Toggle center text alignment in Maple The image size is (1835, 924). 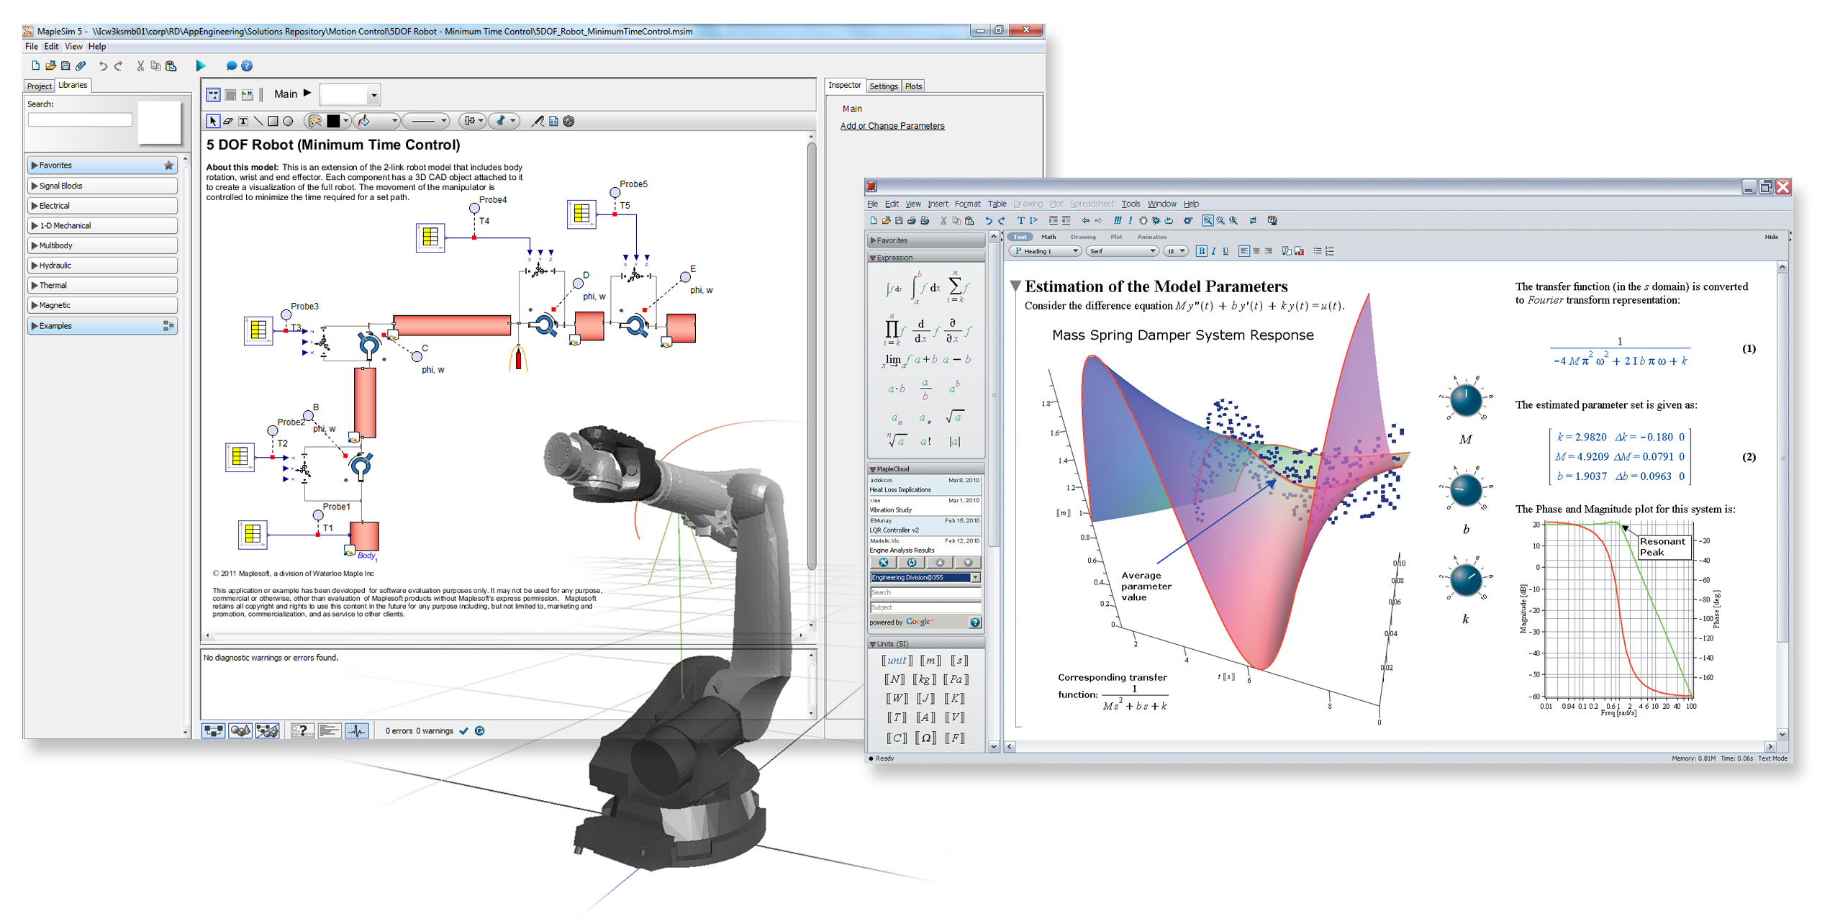1256,251
